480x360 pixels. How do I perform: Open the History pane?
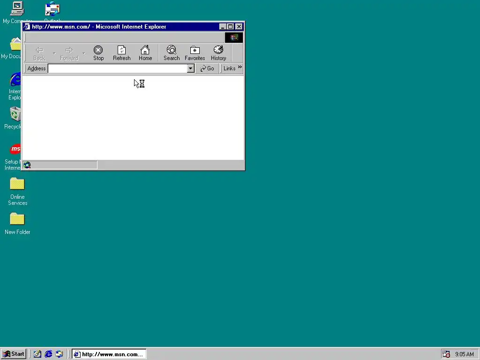(218, 53)
